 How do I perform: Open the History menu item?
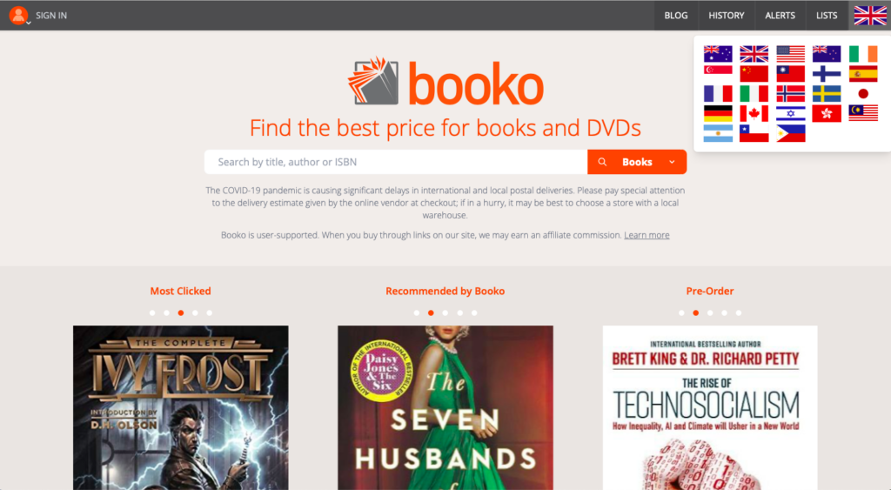tap(727, 16)
